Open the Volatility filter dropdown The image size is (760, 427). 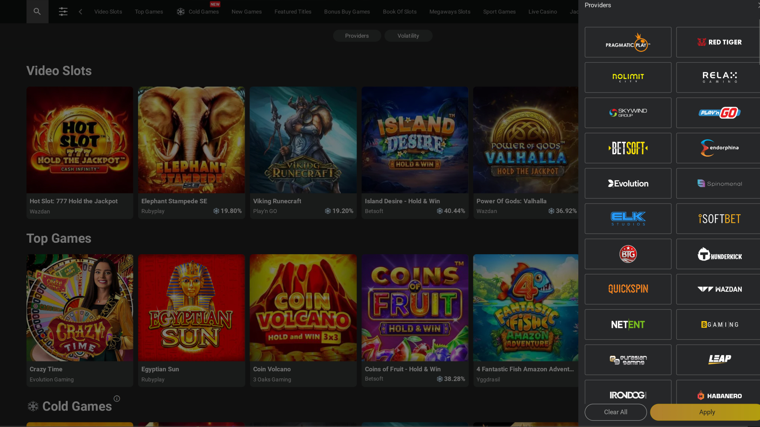pos(408,36)
